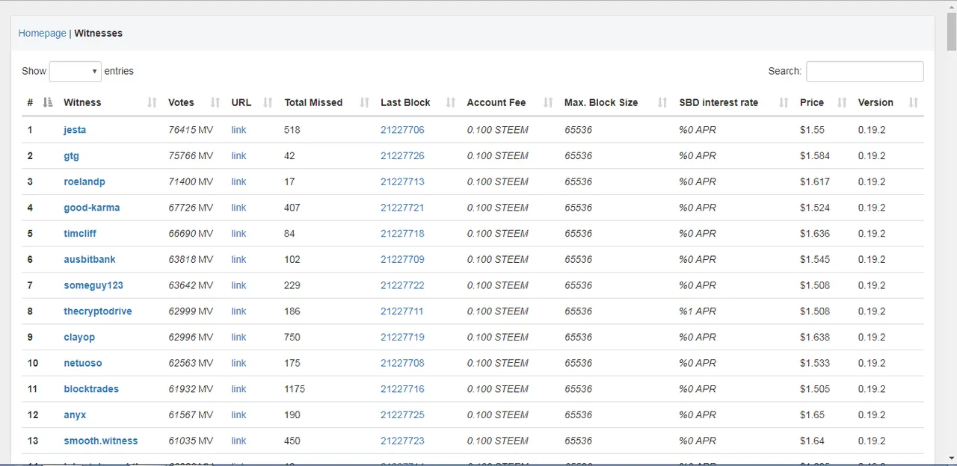
Task: Click the page scrollbar up arrow
Action: pyautogui.click(x=951, y=6)
